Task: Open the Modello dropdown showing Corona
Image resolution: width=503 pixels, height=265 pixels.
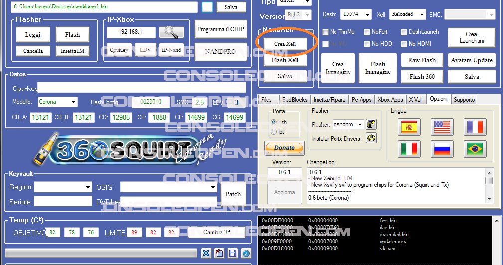Action: click(x=58, y=102)
